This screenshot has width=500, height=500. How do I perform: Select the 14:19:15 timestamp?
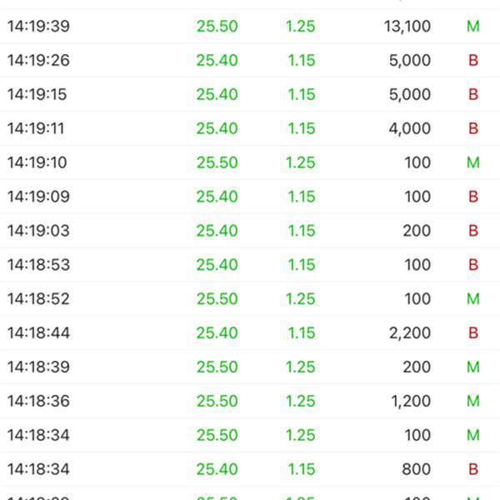[x=37, y=95]
